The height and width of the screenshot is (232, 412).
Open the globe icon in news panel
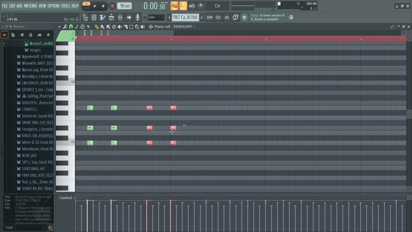coord(291,17)
